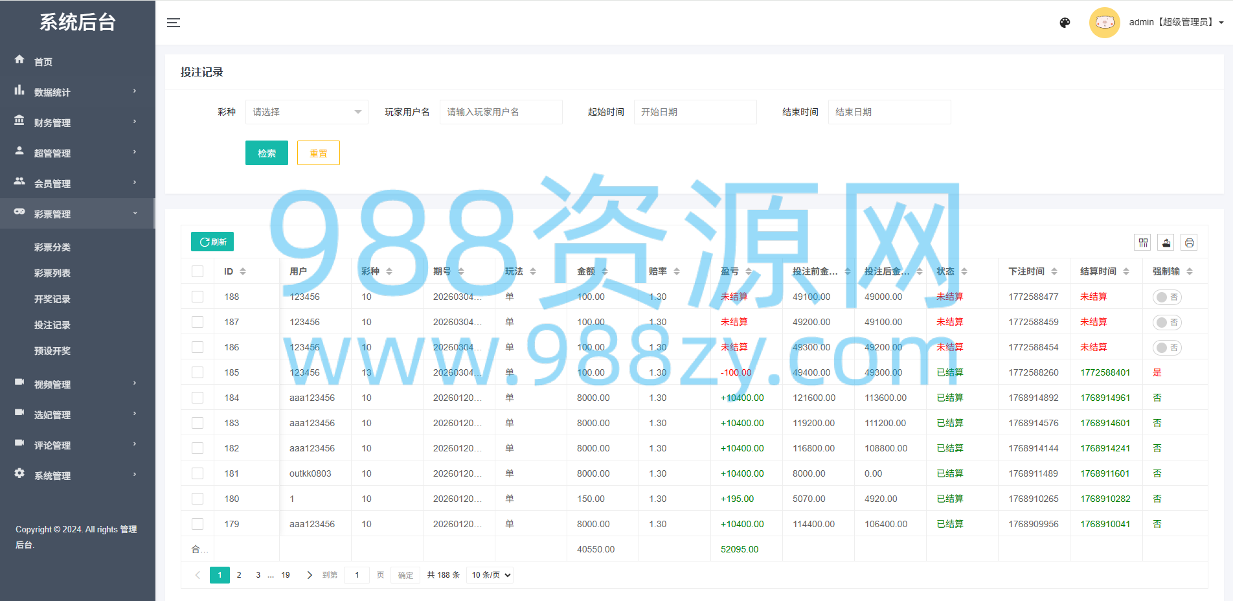Click the column filter grid icon
This screenshot has height=601, width=1233.
tap(1143, 242)
